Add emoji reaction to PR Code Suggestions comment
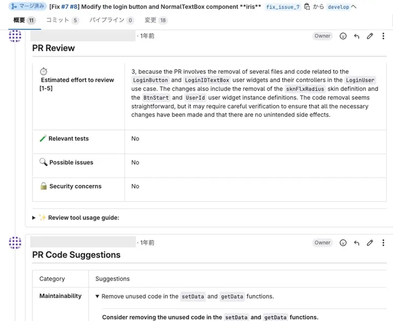The image size is (393, 321). pos(343,243)
